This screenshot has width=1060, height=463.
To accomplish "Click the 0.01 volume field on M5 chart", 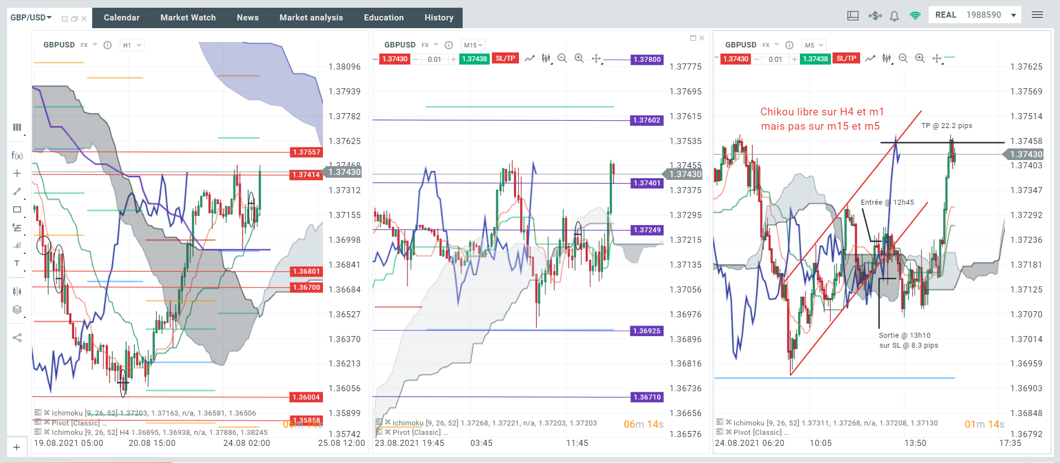I will [775, 59].
